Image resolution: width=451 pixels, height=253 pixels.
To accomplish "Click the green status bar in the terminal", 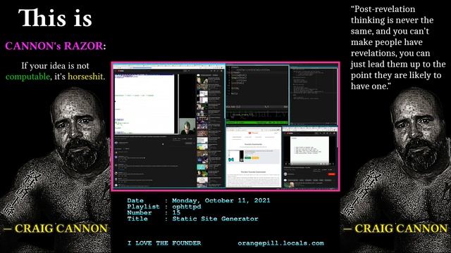I will pos(257,122).
